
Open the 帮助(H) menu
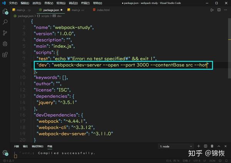point(97,3)
